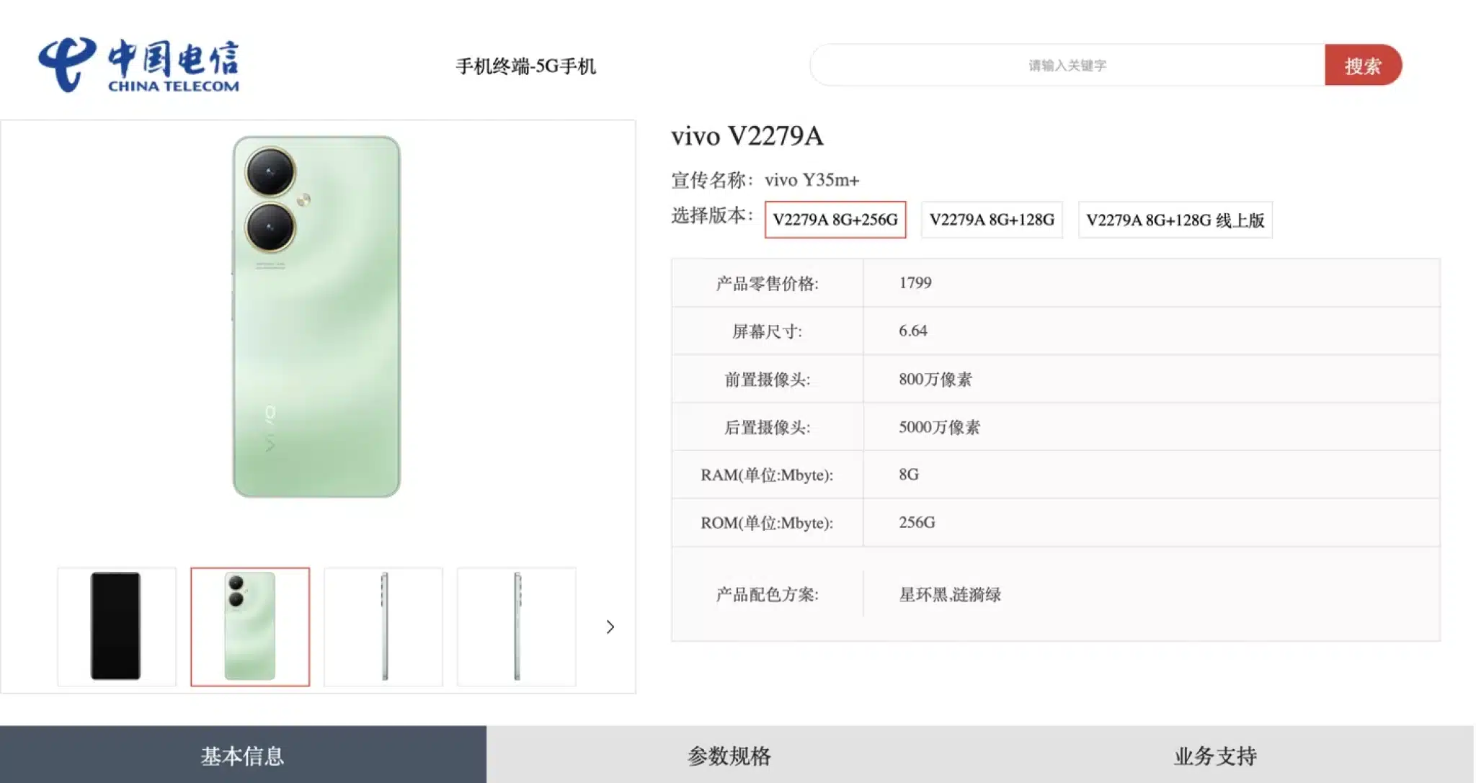Select the green back view thumbnail
This screenshot has height=783, width=1476.
tap(250, 626)
